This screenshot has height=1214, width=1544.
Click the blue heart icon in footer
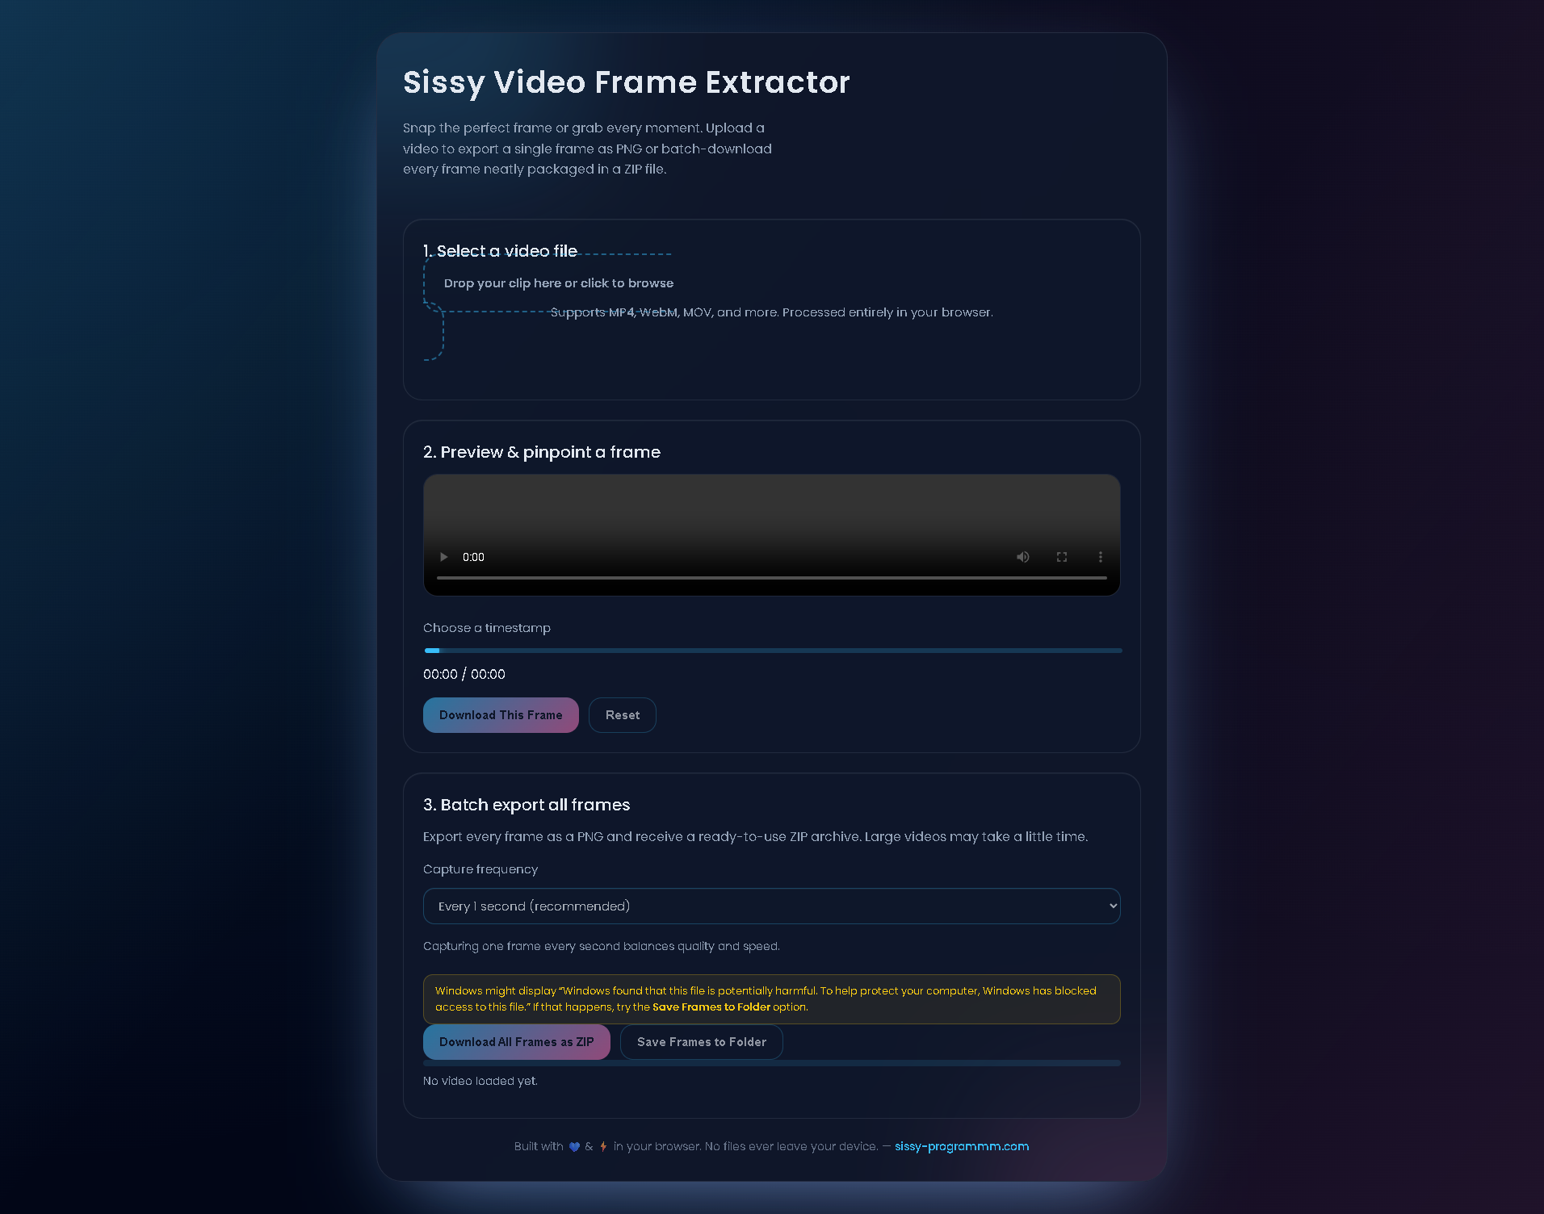(x=574, y=1147)
